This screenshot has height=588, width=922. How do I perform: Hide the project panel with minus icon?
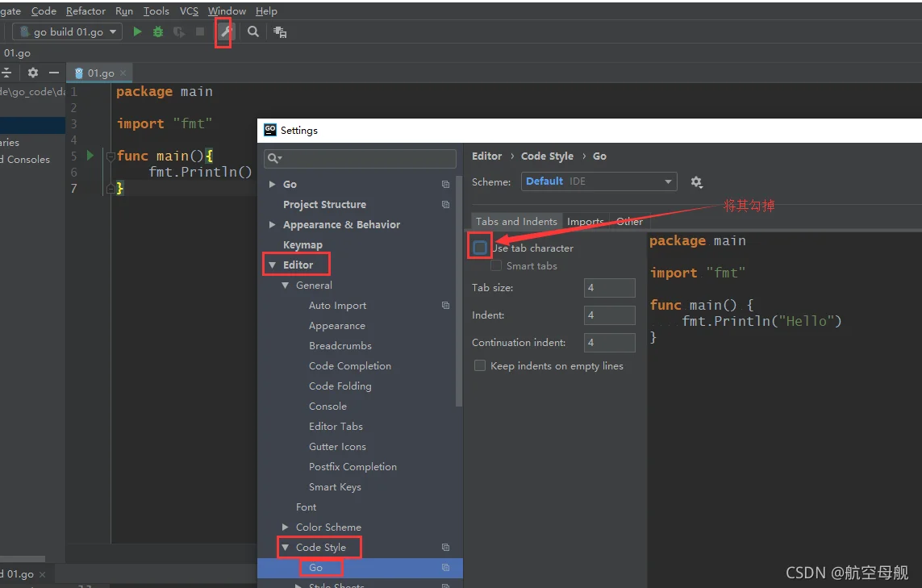(x=54, y=73)
